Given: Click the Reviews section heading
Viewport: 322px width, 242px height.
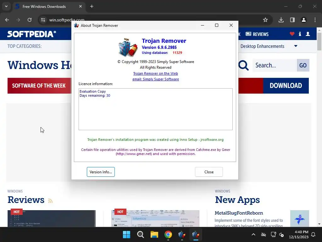Looking at the screenshot, I should pos(26,200).
